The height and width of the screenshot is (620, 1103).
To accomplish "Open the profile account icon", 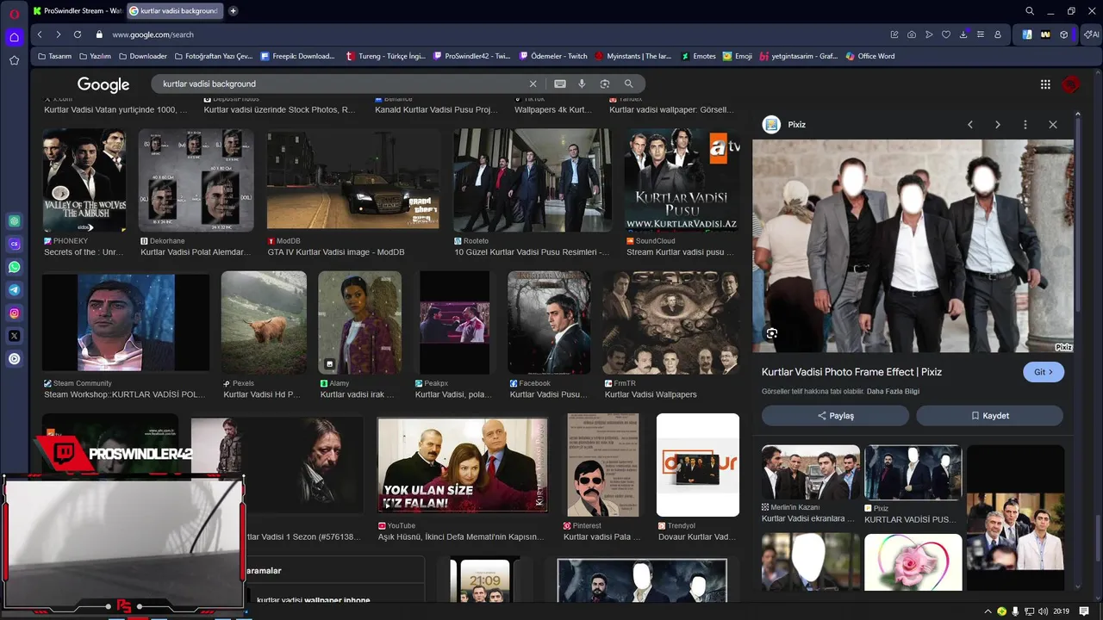I will pyautogui.click(x=998, y=34).
